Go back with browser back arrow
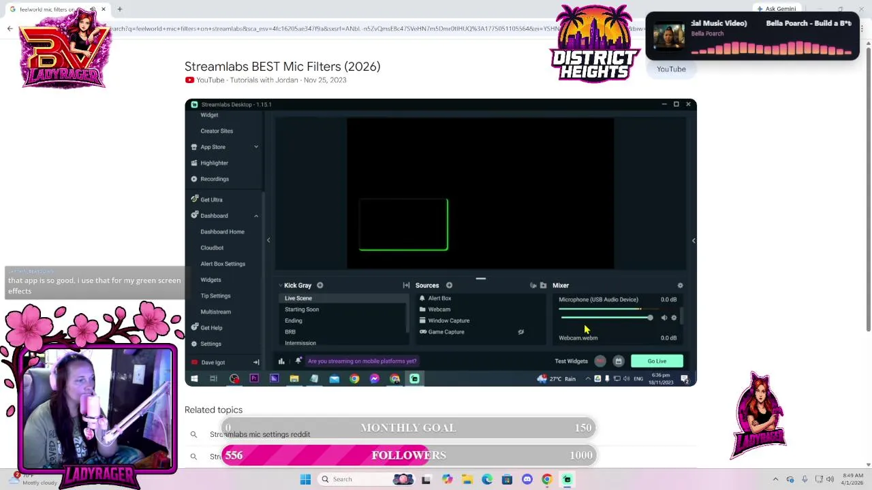This screenshot has height=490, width=872. click(10, 29)
